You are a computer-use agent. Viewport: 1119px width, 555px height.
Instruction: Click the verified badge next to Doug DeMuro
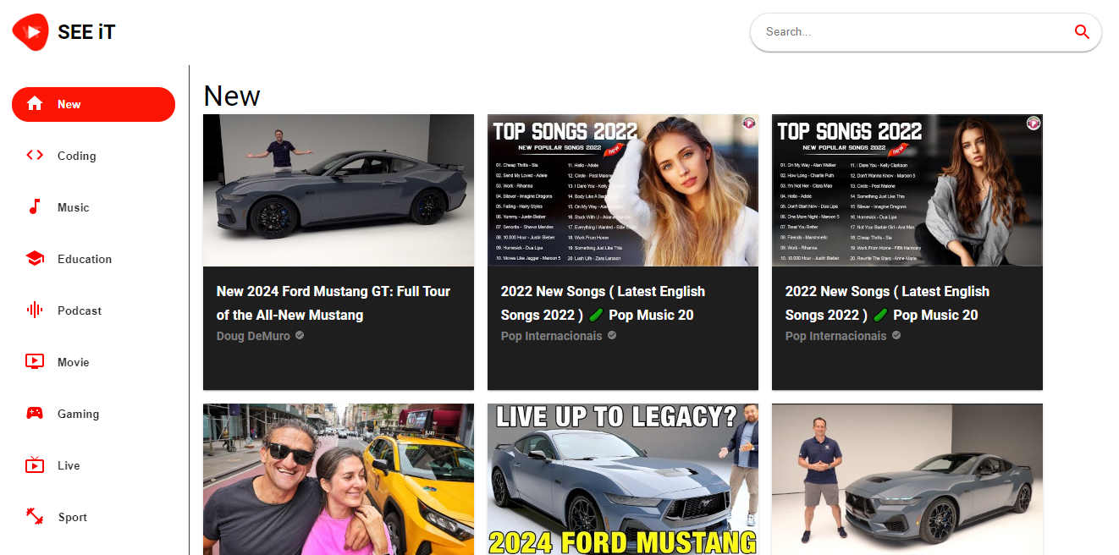pos(299,336)
